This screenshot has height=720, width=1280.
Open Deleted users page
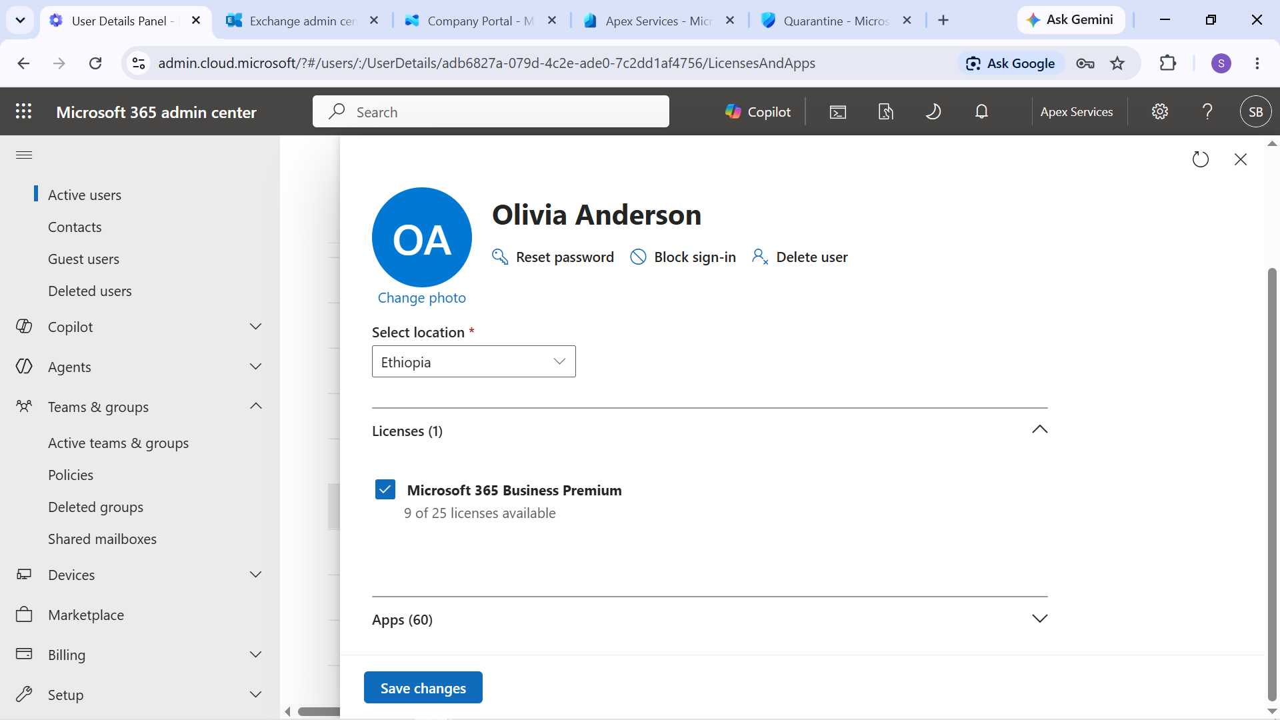click(90, 291)
